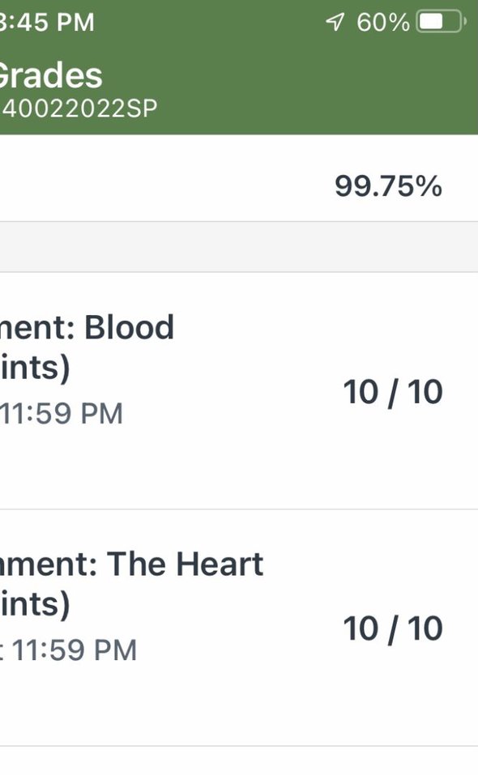
Task: Tap the location arrow icon in status bar
Action: coord(335,22)
